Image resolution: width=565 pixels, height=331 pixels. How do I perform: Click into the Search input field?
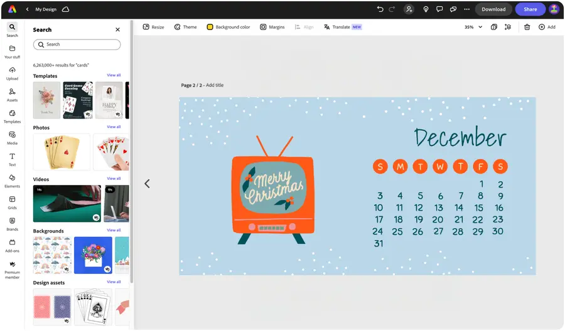77,45
